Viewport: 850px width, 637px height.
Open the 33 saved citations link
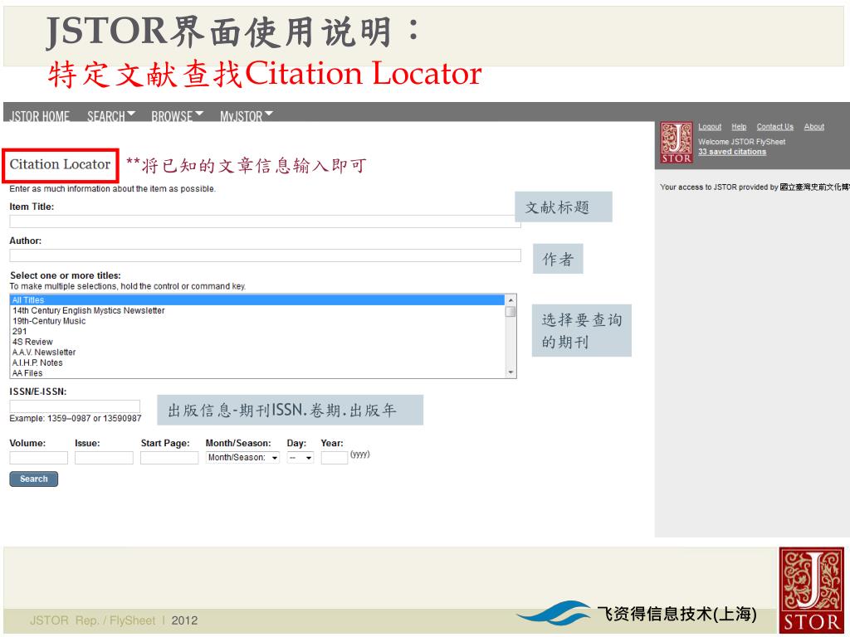pyautogui.click(x=732, y=152)
